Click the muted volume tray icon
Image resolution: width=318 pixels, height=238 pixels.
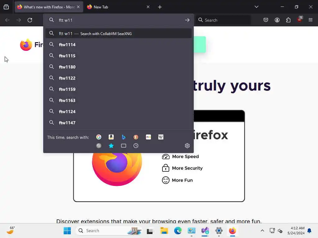280,231
